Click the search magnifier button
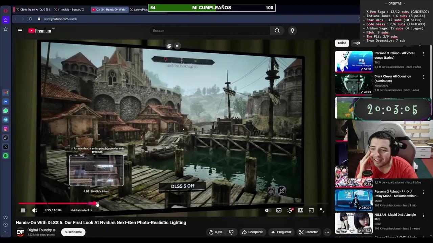The image size is (433, 243). (277, 30)
